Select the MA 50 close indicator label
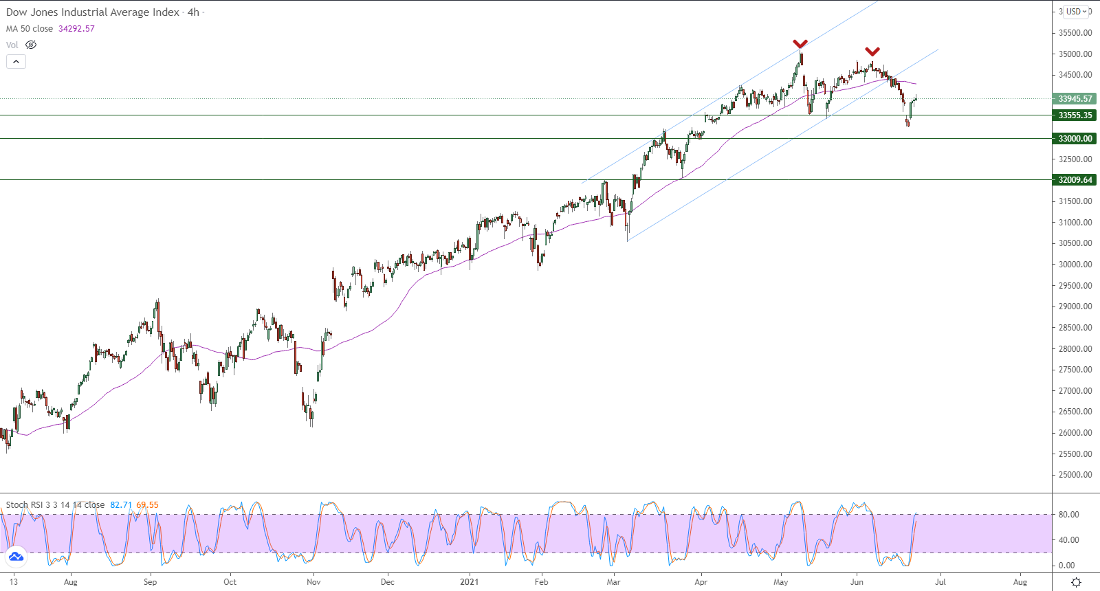This screenshot has width=1100, height=591. [30, 29]
